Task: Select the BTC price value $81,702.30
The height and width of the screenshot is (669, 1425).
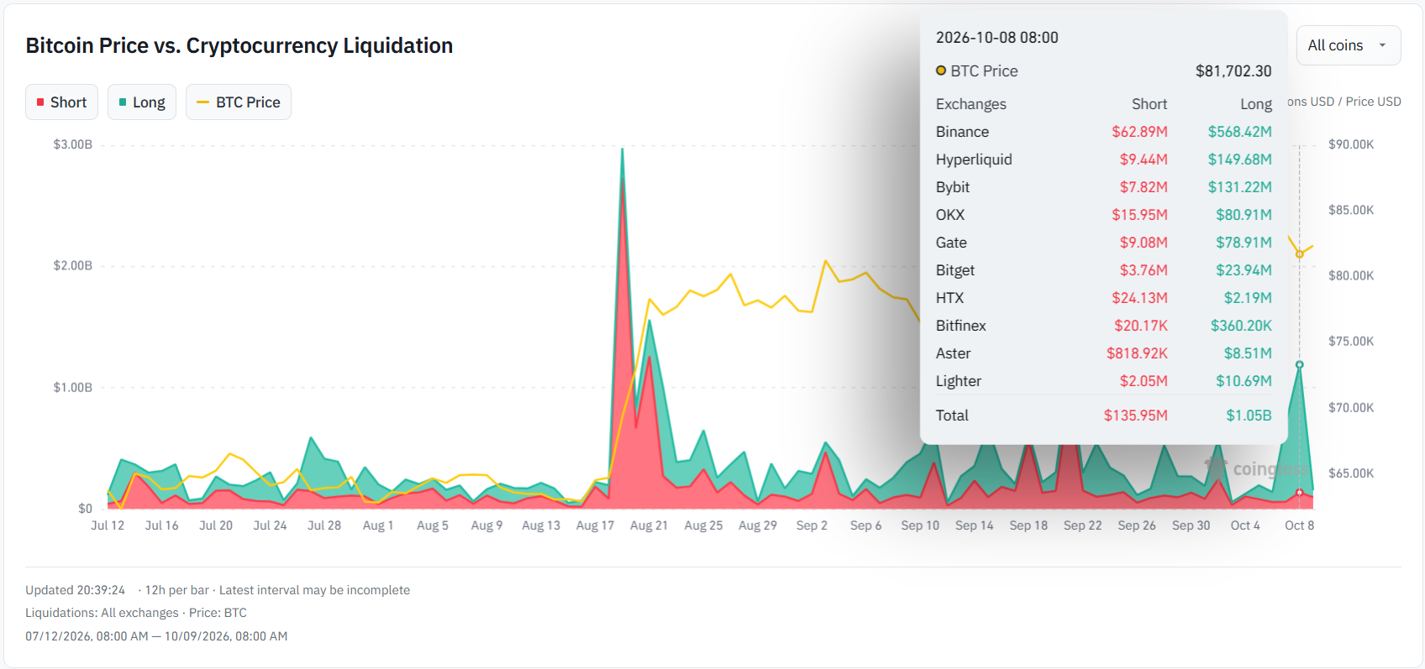Action: pos(1233,71)
